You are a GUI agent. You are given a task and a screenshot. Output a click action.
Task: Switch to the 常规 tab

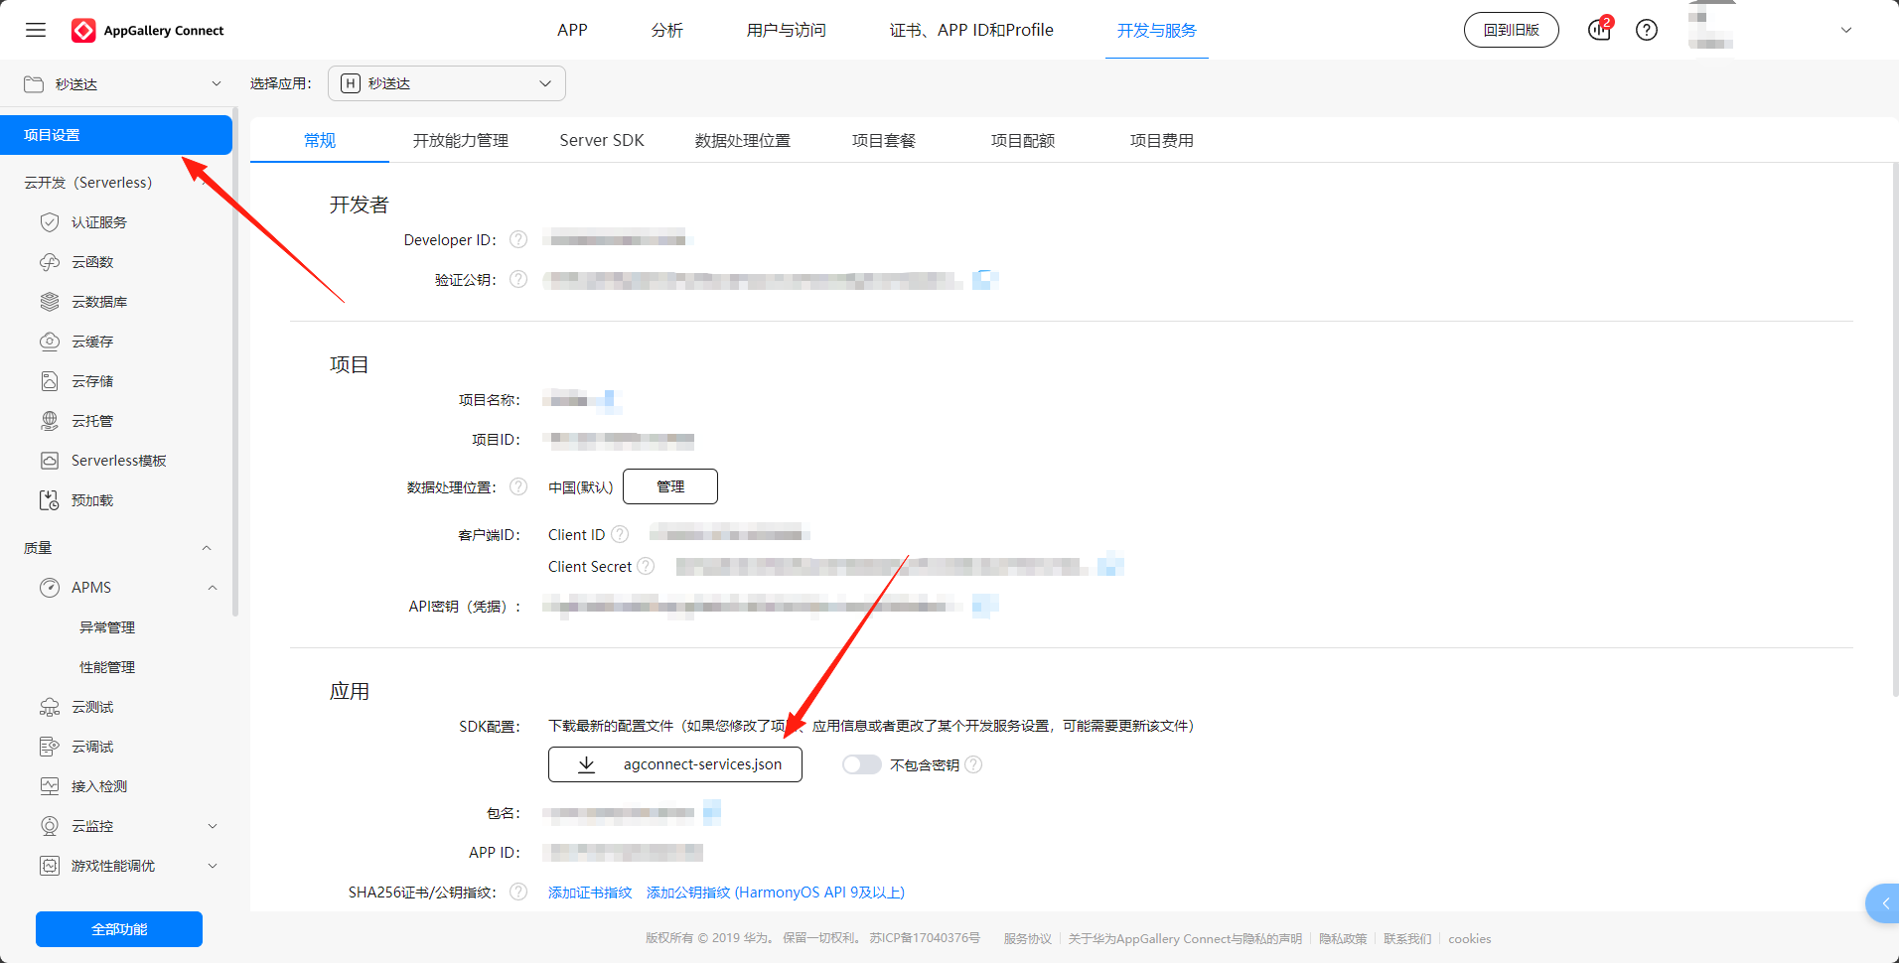(320, 140)
